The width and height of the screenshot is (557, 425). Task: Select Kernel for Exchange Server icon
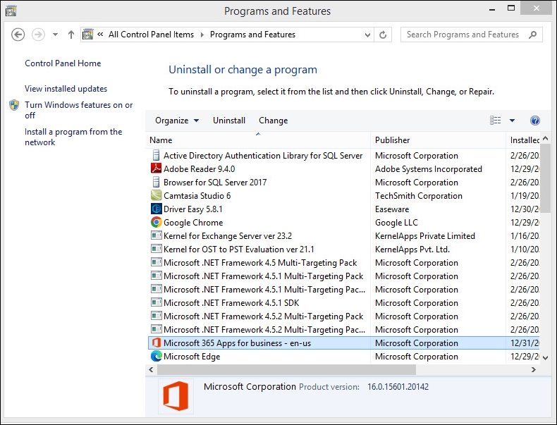(156, 235)
